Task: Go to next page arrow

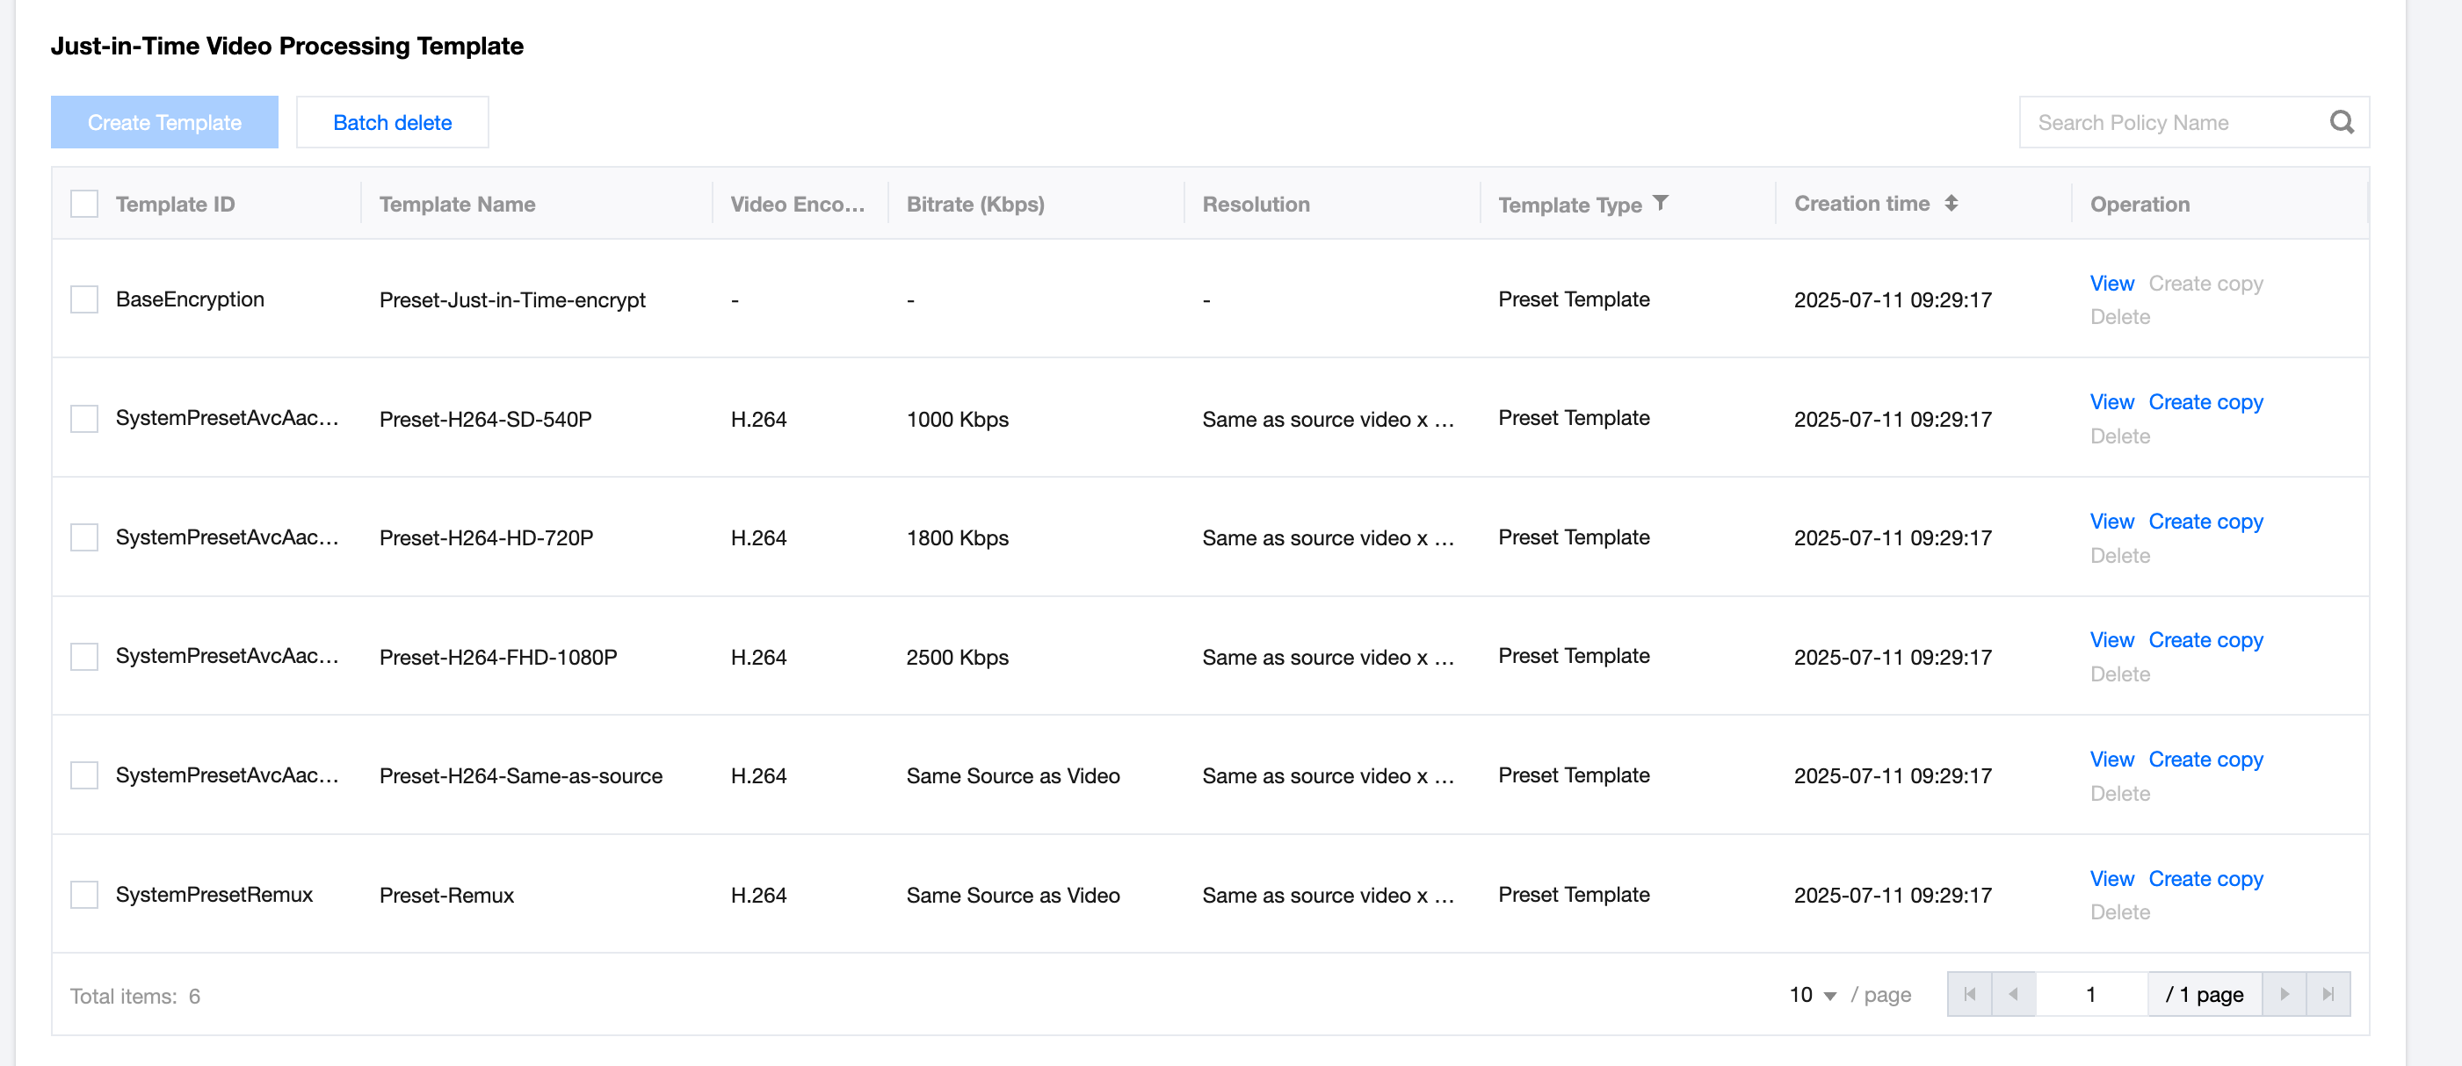Action: pos(2285,994)
